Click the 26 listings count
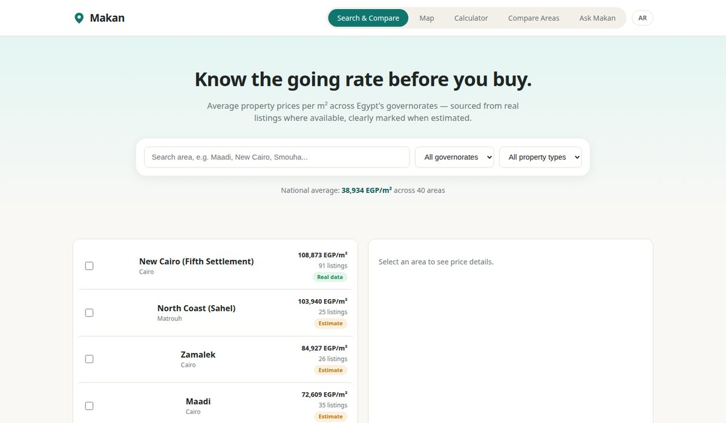 (333, 359)
